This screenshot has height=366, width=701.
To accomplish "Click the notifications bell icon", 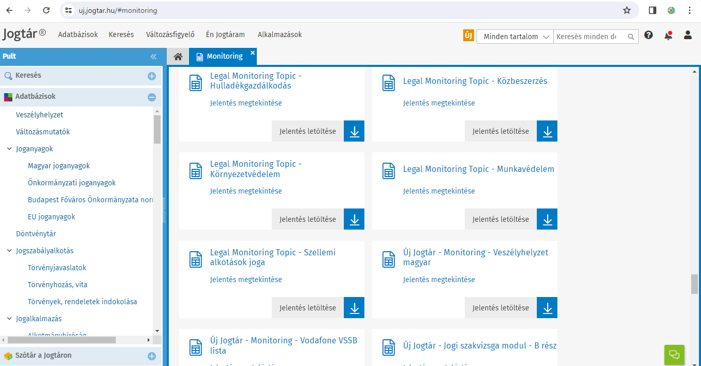I will (x=668, y=36).
